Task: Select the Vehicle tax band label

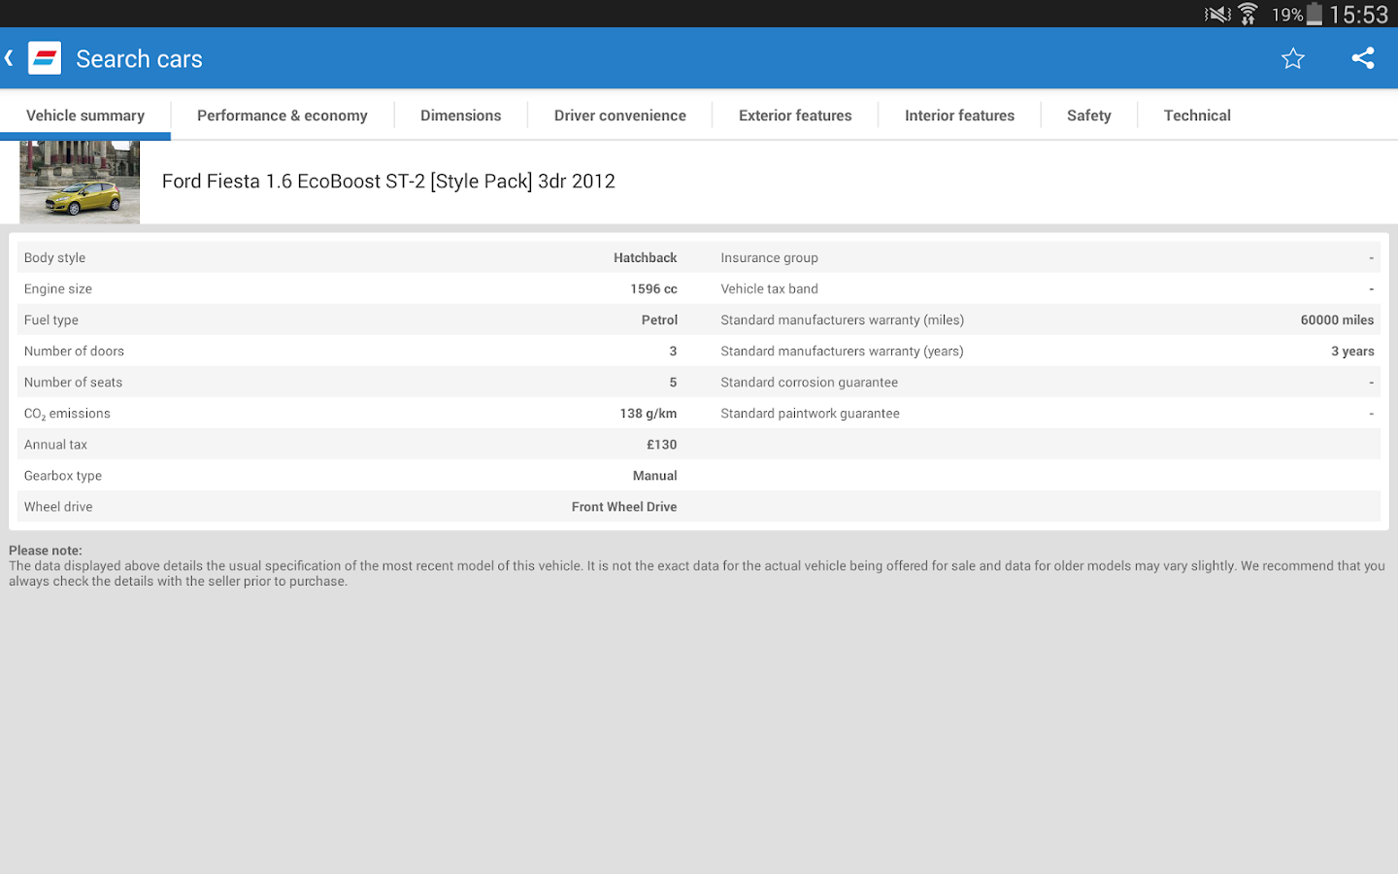Action: coord(769,288)
